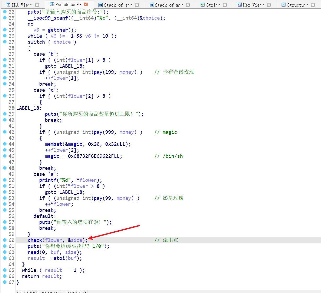The height and width of the screenshot is (293, 321).
Task: Click the Strings tab icon
Action: [x=202, y=5]
